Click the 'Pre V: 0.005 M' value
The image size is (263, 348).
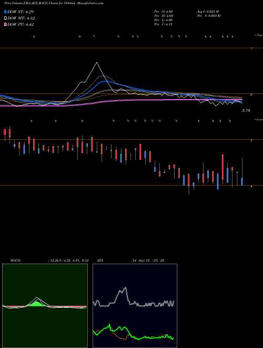[208, 16]
